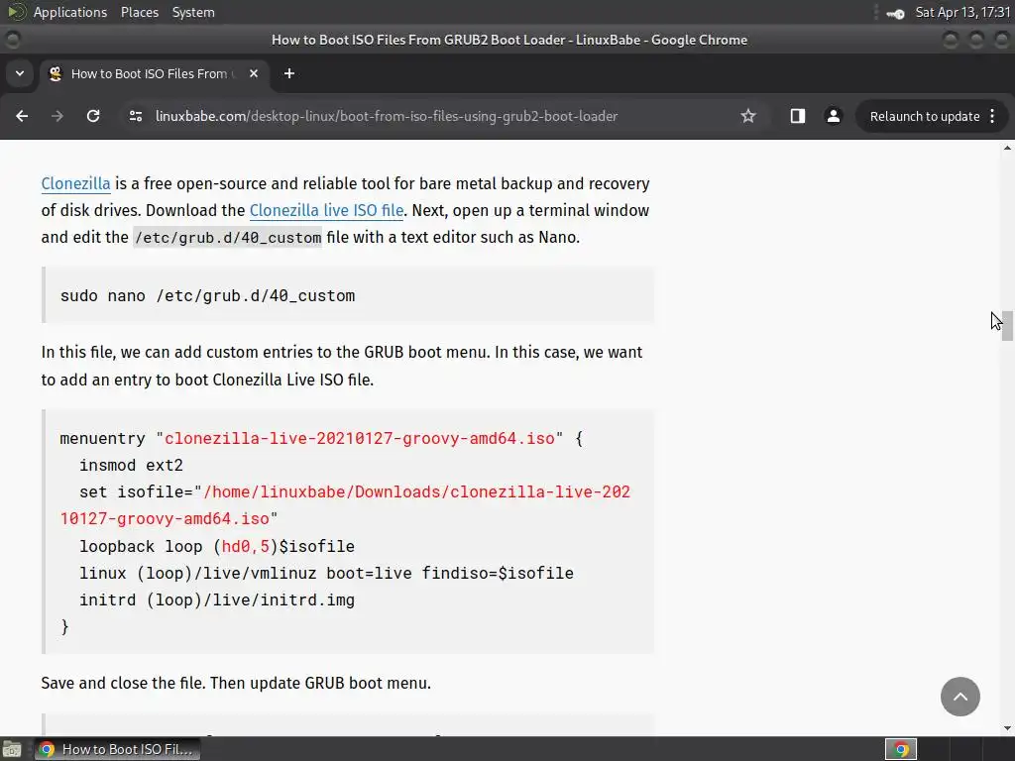Click the scrollbar up arrow
The width and height of the screenshot is (1015, 761).
(x=1007, y=149)
